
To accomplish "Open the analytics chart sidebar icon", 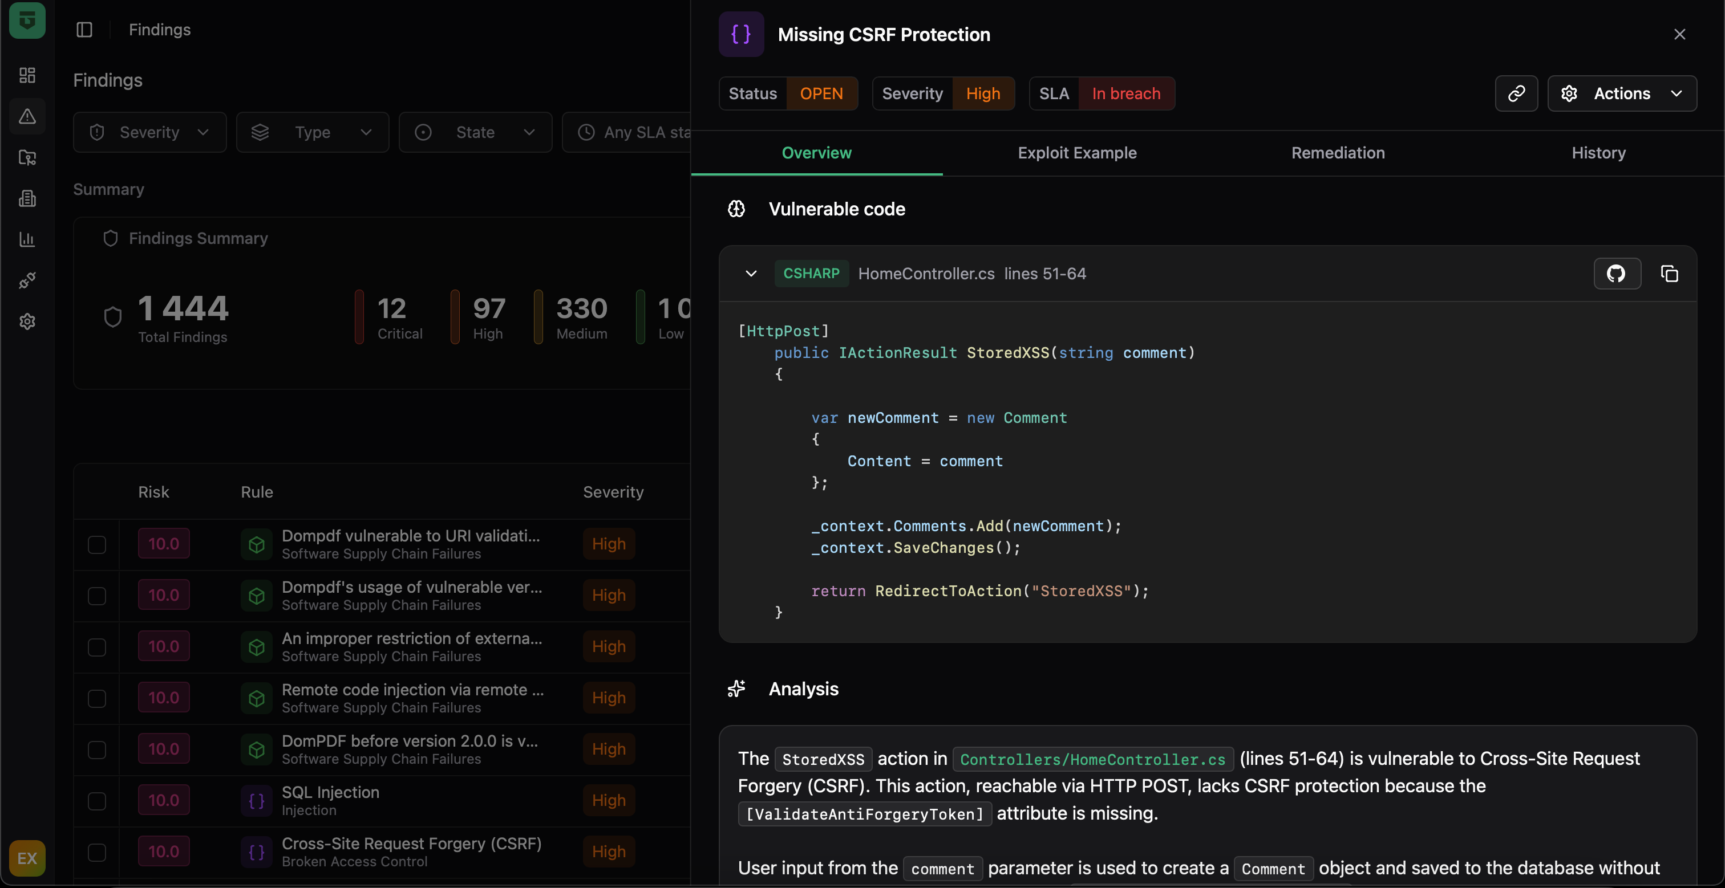I will click(27, 239).
